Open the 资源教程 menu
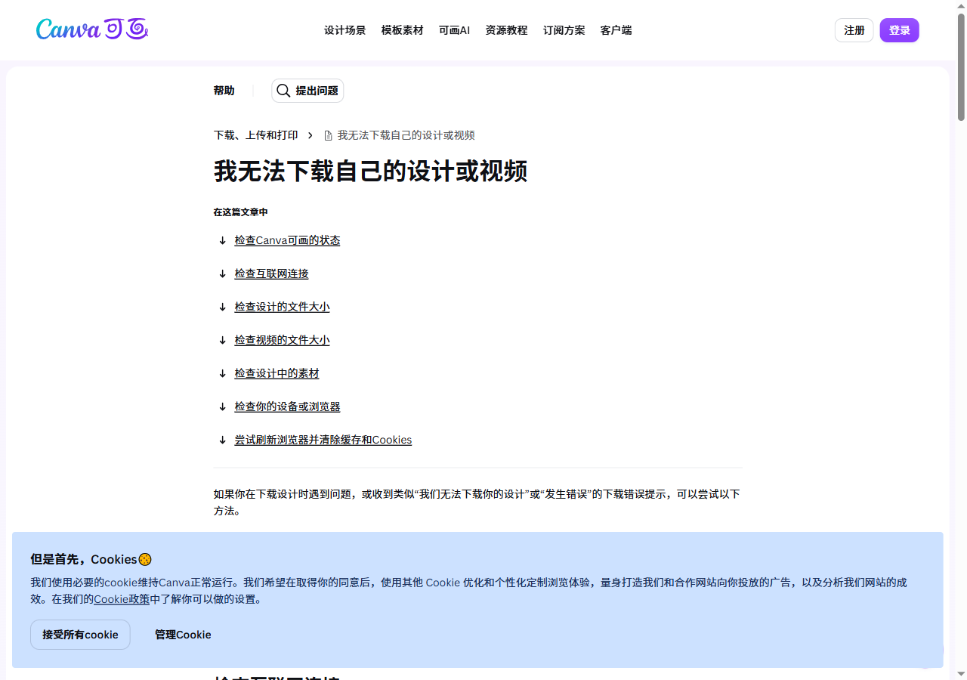This screenshot has height=680, width=967. (x=507, y=30)
